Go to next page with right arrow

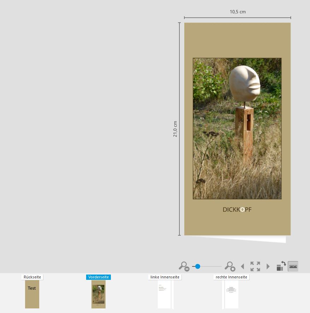(x=268, y=266)
